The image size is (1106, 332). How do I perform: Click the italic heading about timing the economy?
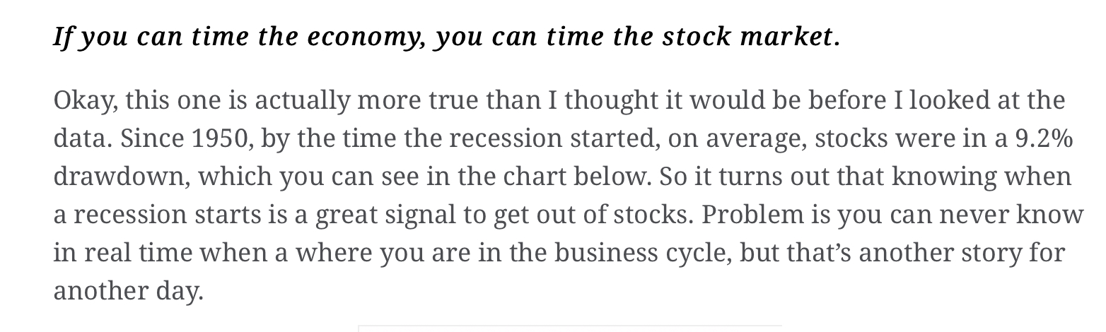[x=446, y=37]
